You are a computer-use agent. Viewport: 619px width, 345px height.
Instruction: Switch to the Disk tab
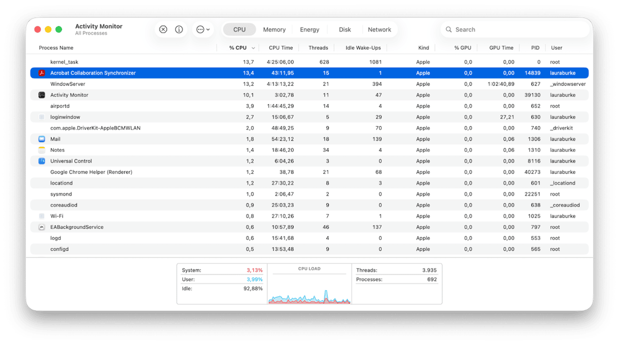coord(345,30)
